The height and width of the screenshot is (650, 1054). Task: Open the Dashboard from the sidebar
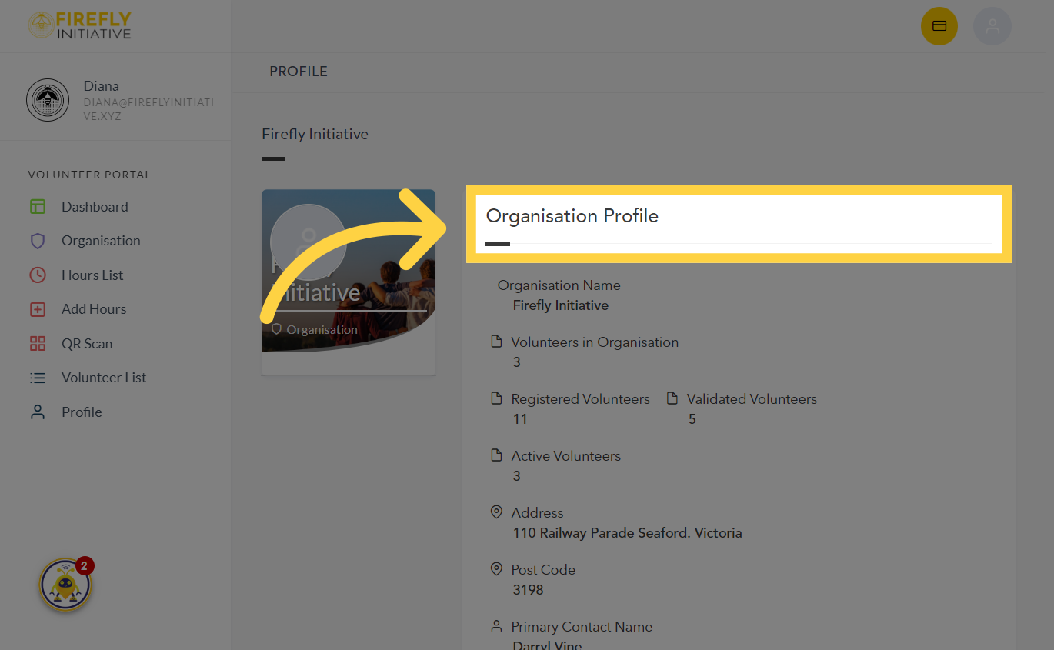(x=94, y=206)
